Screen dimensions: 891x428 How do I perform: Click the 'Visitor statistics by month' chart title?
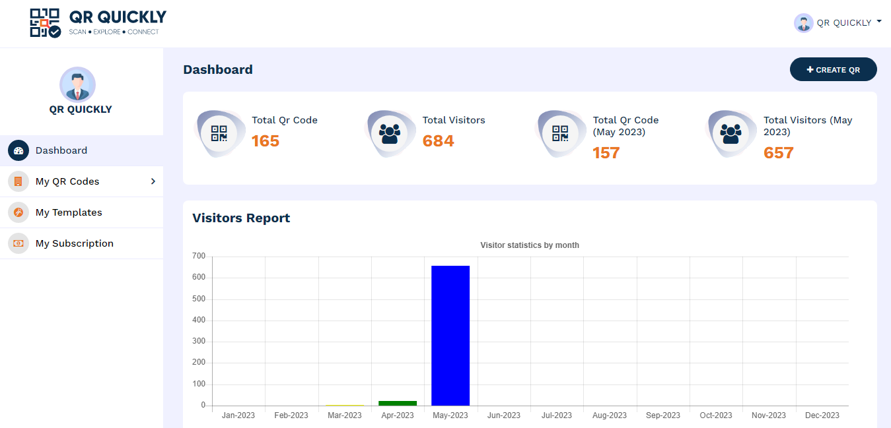(530, 245)
